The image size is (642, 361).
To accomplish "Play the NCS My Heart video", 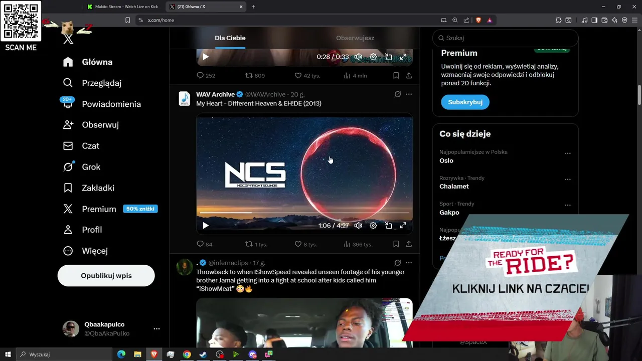I will coord(205,226).
